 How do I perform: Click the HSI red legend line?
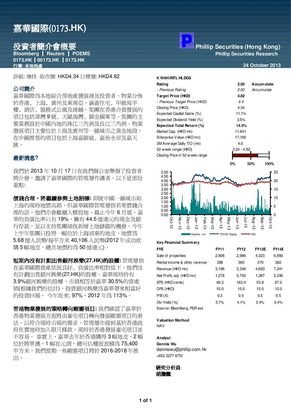pos(246,234)
